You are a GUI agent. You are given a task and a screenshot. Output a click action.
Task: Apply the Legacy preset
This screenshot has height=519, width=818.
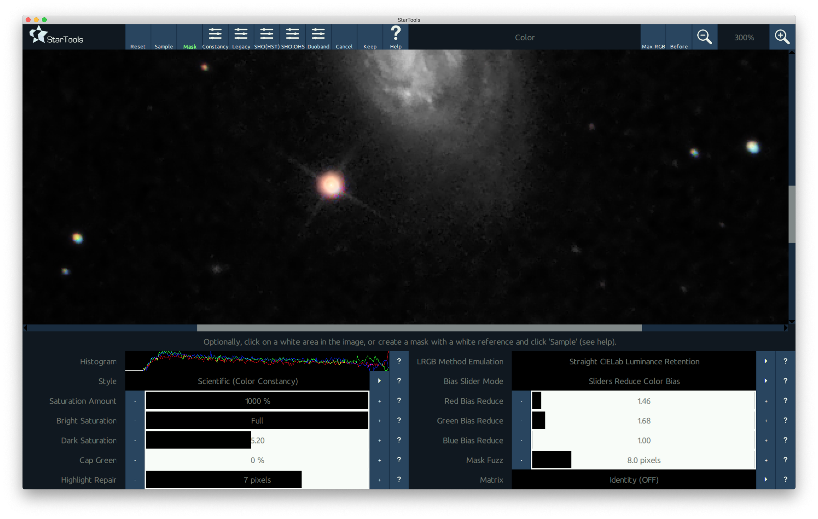pyautogui.click(x=241, y=37)
